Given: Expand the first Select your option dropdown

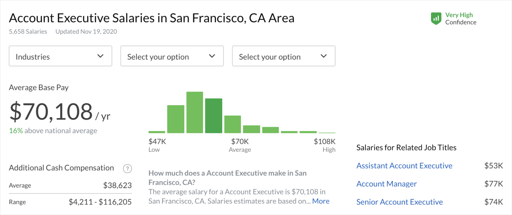Looking at the screenshot, I should [172, 56].
